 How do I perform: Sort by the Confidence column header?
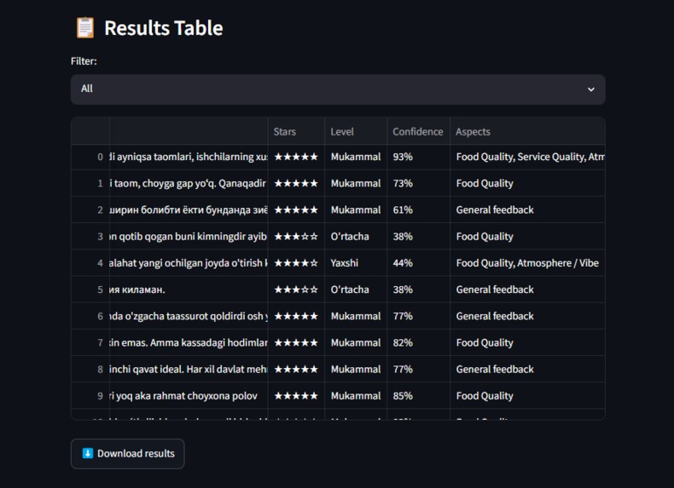click(418, 132)
